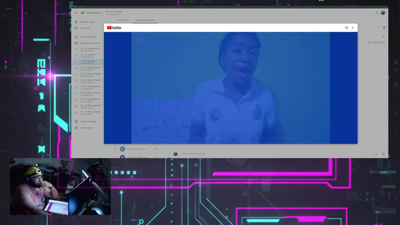Open Calendario in the sidebar
The image size is (400, 225).
[x=85, y=28]
